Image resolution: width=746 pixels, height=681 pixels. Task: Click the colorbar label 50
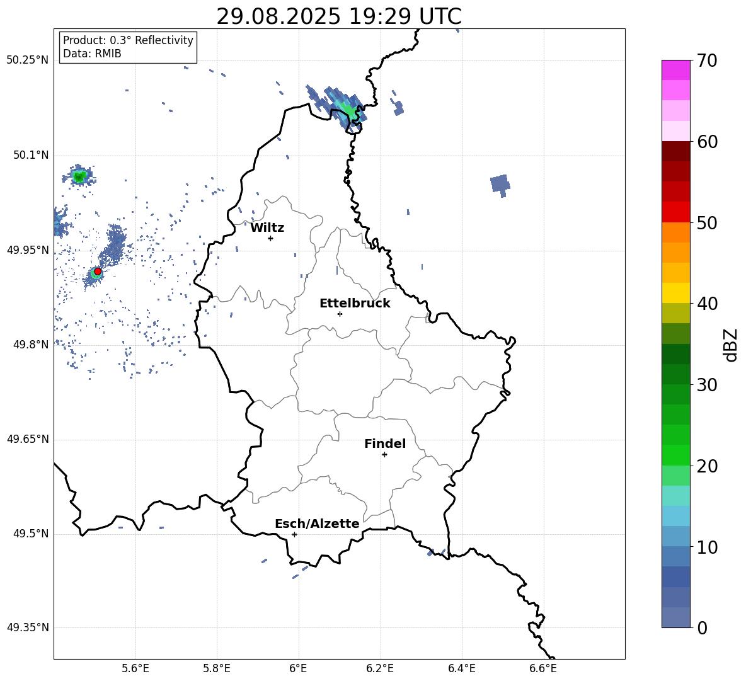[708, 223]
